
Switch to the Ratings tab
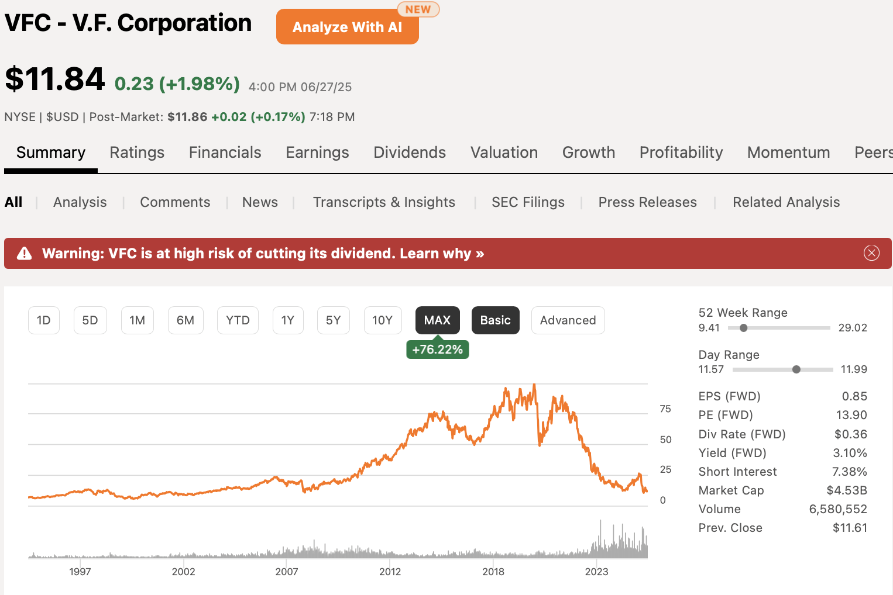click(136, 153)
